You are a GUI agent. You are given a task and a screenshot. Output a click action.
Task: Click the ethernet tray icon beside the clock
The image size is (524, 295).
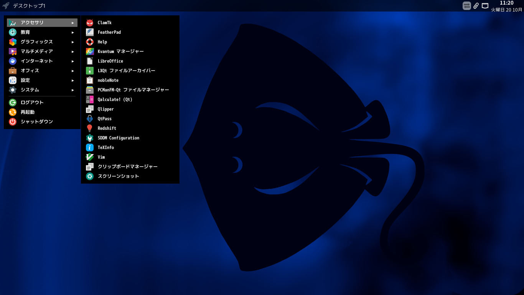485,6
